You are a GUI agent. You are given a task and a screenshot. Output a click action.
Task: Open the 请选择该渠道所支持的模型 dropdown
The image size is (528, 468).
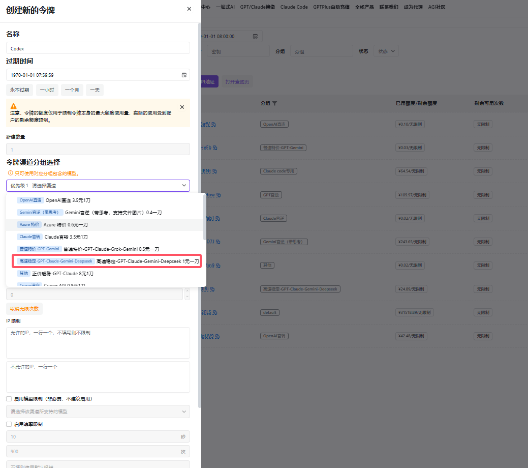[x=98, y=412]
